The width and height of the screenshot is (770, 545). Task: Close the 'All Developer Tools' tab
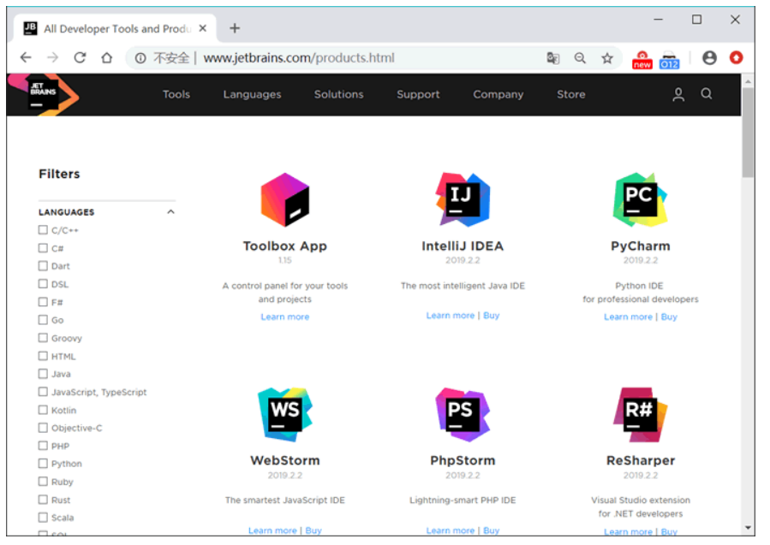[202, 28]
